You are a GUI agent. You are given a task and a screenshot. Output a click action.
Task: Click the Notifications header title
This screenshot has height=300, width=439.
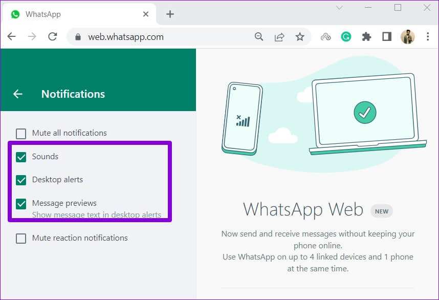pyautogui.click(x=73, y=94)
